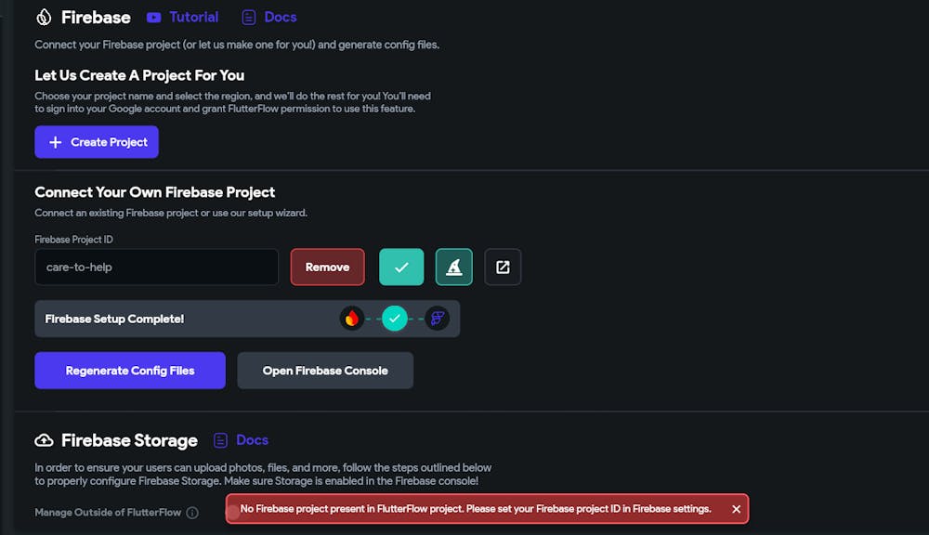Click the teal checkmark connect button
The width and height of the screenshot is (929, 535).
[401, 267]
